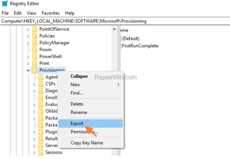Expand the CSPs subkey
Screen dimensions: 230x159
[34, 84]
